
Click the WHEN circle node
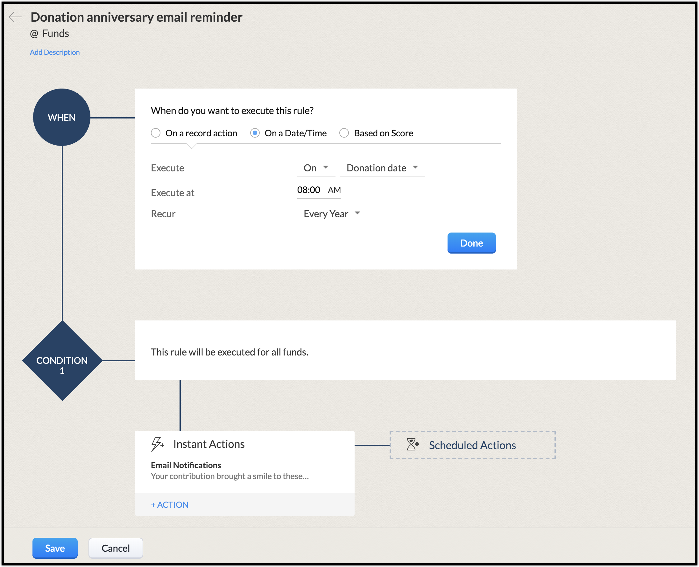point(62,117)
